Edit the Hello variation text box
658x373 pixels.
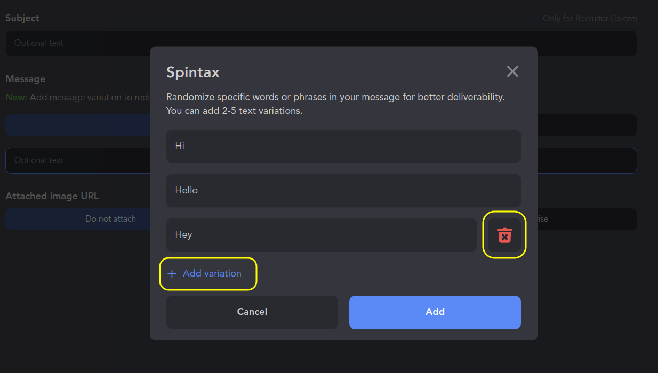coord(343,190)
